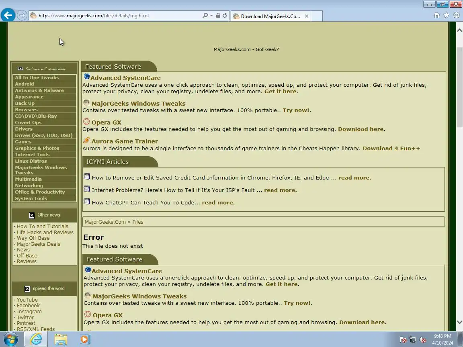Open the YouTube link under spread the word
This screenshot has height=347, width=463.
point(27,300)
